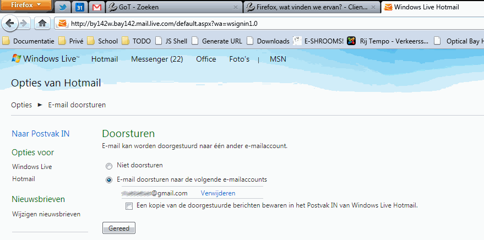This screenshot has width=484, height=240.
Task: Switch to the Windows Live Hotmail tab
Action: pos(432,7)
